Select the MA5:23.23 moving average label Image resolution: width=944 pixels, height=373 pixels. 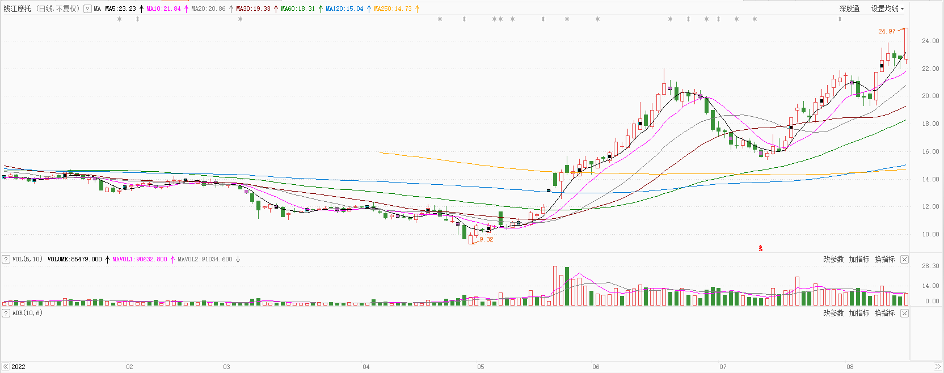click(120, 9)
